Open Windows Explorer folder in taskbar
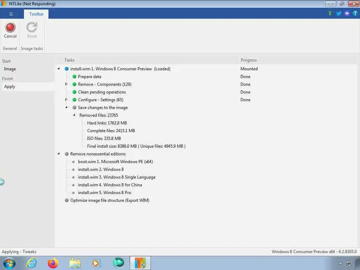Image resolution: width=360 pixels, height=270 pixels. (x=75, y=263)
